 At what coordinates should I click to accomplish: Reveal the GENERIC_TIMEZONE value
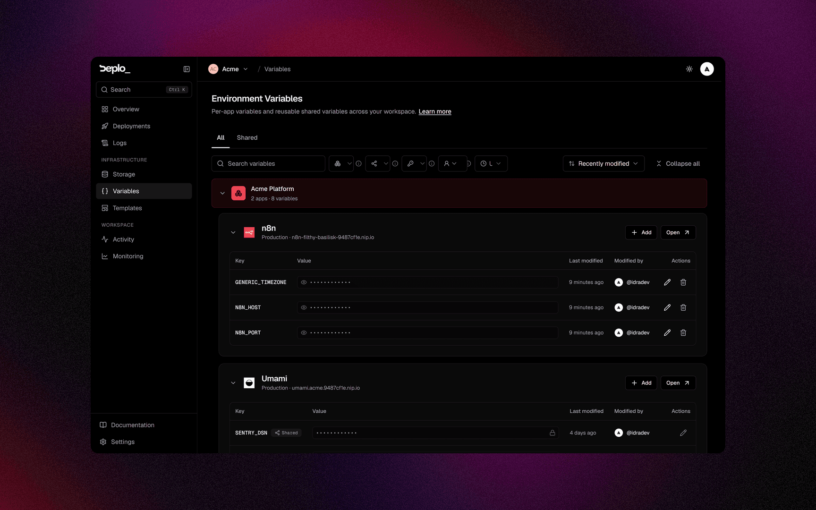pyautogui.click(x=304, y=282)
